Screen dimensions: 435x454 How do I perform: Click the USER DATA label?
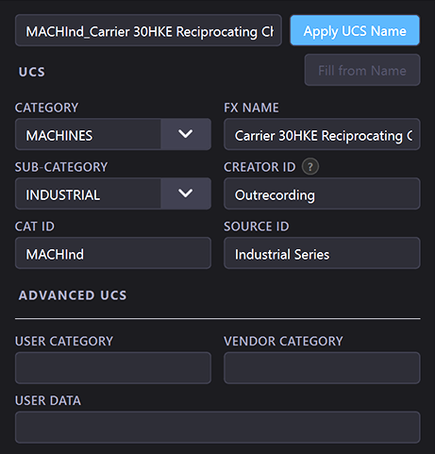coord(48,401)
